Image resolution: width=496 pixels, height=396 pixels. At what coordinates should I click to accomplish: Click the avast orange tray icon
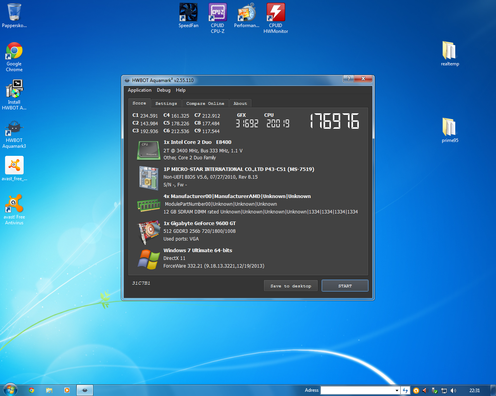coord(416,391)
